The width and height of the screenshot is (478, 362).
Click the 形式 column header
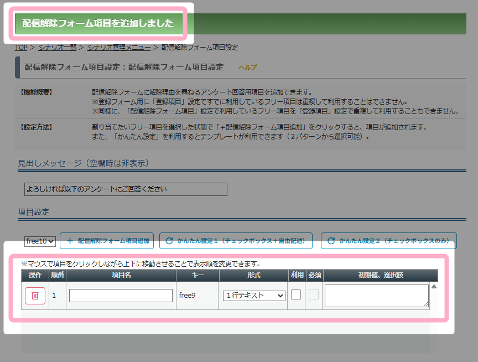tap(253, 275)
